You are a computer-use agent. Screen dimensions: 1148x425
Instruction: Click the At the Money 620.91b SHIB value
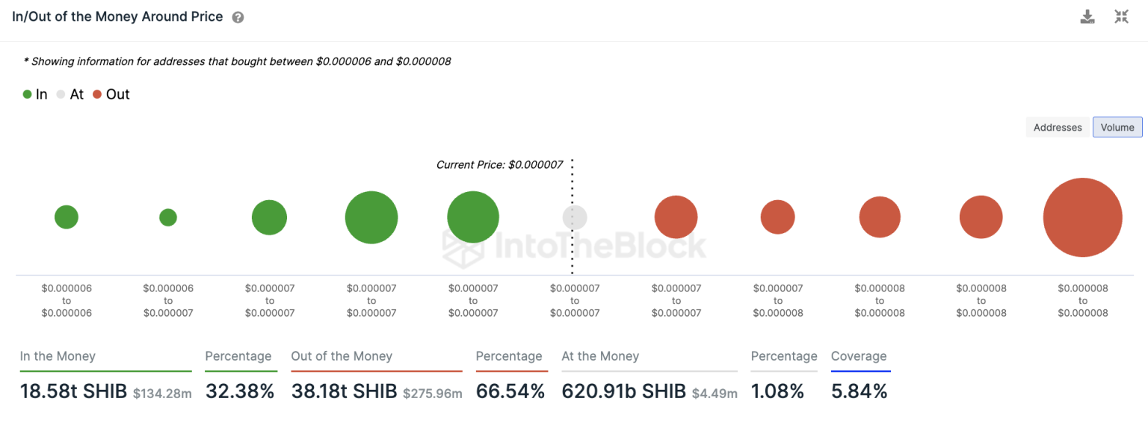pyautogui.click(x=624, y=391)
